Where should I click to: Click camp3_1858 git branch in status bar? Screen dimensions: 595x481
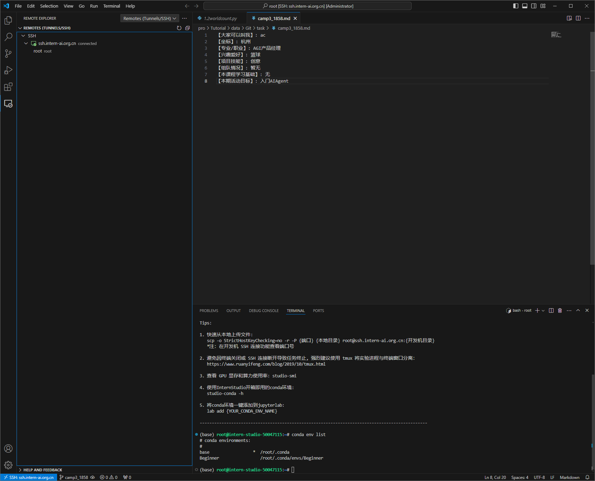(x=74, y=477)
